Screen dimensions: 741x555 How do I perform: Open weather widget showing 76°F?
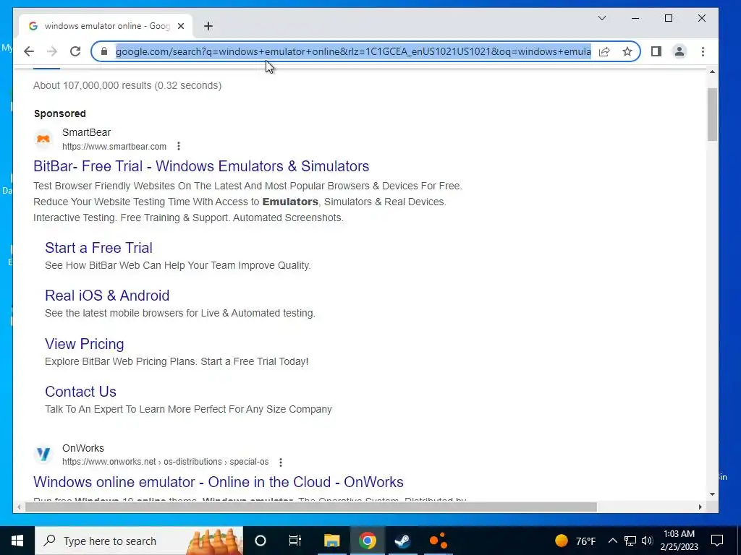(575, 541)
